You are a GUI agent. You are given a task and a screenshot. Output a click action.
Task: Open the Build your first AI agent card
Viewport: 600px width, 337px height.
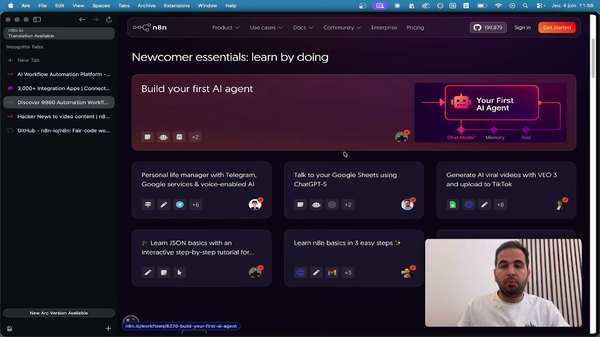354,113
